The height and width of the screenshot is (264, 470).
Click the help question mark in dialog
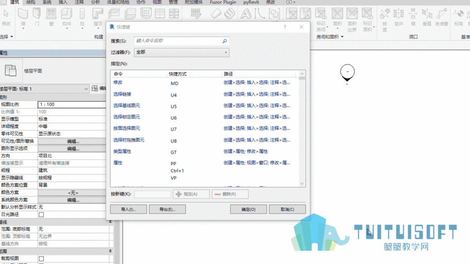285,27
